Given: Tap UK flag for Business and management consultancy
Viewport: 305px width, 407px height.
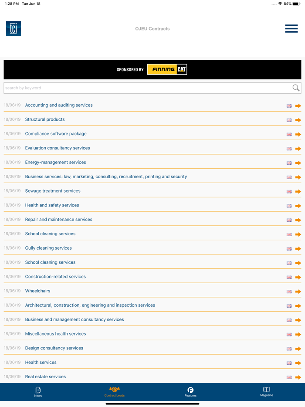Looking at the screenshot, I should 289,320.
